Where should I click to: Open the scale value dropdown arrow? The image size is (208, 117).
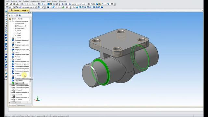click(78, 4)
